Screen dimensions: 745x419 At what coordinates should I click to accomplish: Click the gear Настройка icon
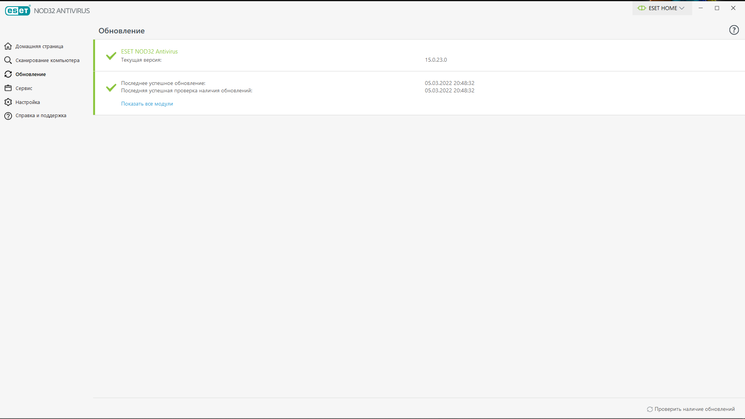tap(8, 102)
